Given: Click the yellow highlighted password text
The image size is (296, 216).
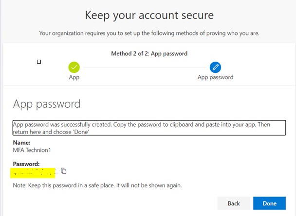Looking at the screenshot, I should (33, 173).
